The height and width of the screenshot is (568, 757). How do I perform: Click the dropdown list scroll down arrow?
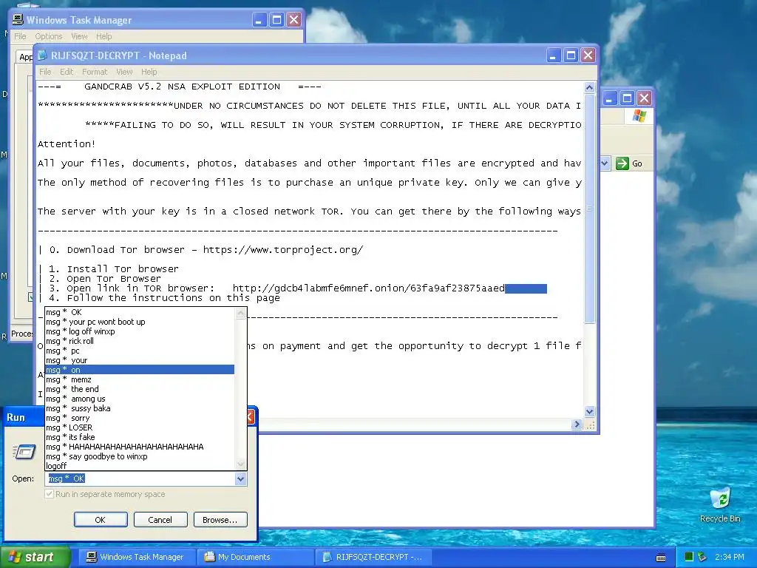point(240,464)
